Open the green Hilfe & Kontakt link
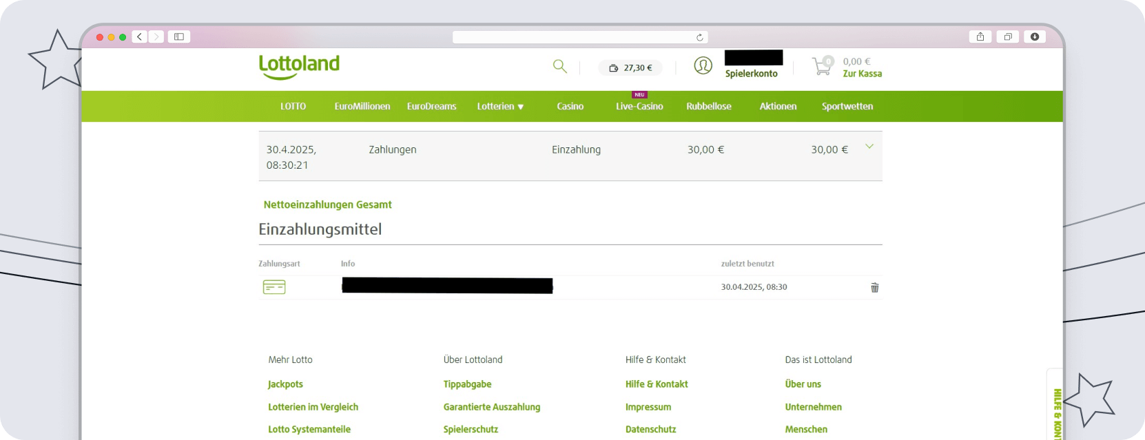 [x=657, y=384]
